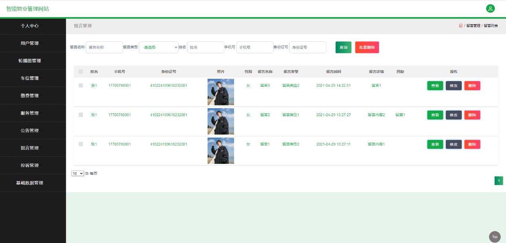This screenshot has width=506, height=243.
Task: Click 删除 for the 留言3 row
Action: click(472, 86)
